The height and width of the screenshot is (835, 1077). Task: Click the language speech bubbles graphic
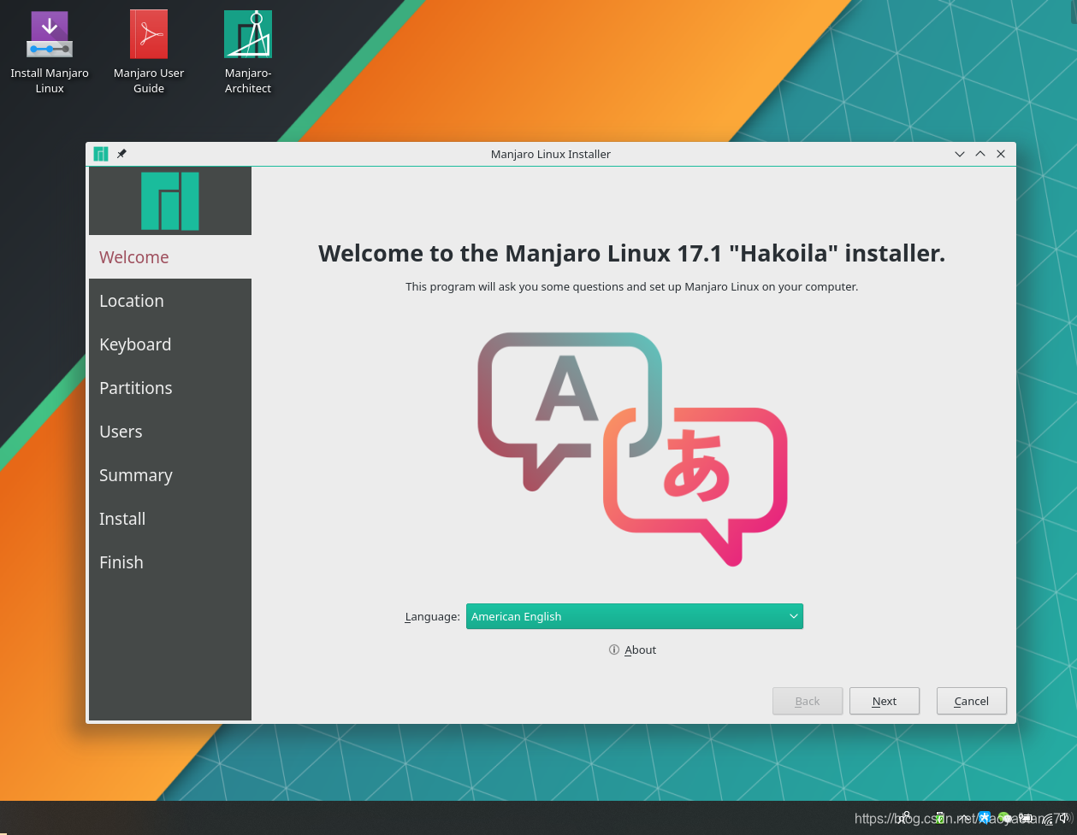click(632, 449)
